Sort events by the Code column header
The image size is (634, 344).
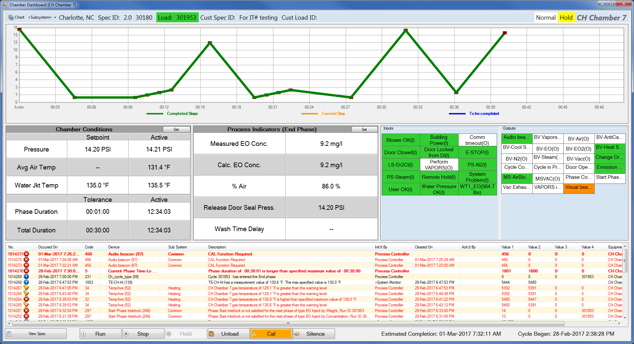point(89,247)
